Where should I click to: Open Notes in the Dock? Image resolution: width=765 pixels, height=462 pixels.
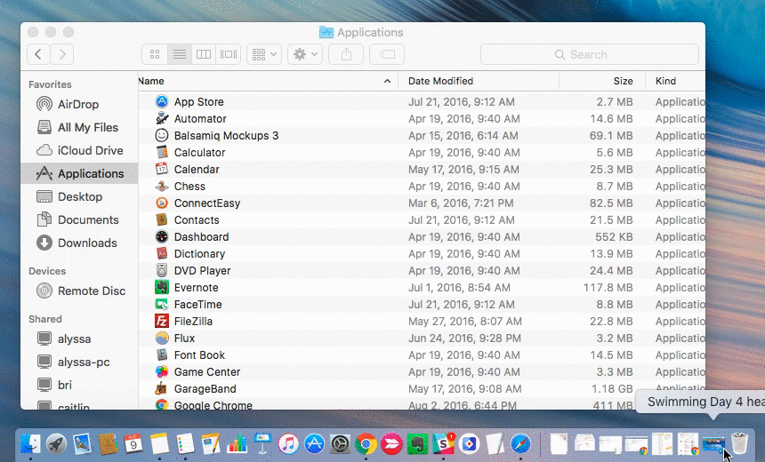(x=159, y=443)
